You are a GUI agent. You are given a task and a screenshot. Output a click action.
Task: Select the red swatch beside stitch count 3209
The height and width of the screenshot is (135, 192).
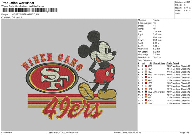[x=146, y=77]
